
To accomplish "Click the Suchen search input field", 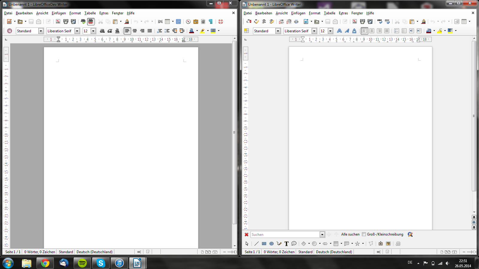I will click(x=285, y=235).
